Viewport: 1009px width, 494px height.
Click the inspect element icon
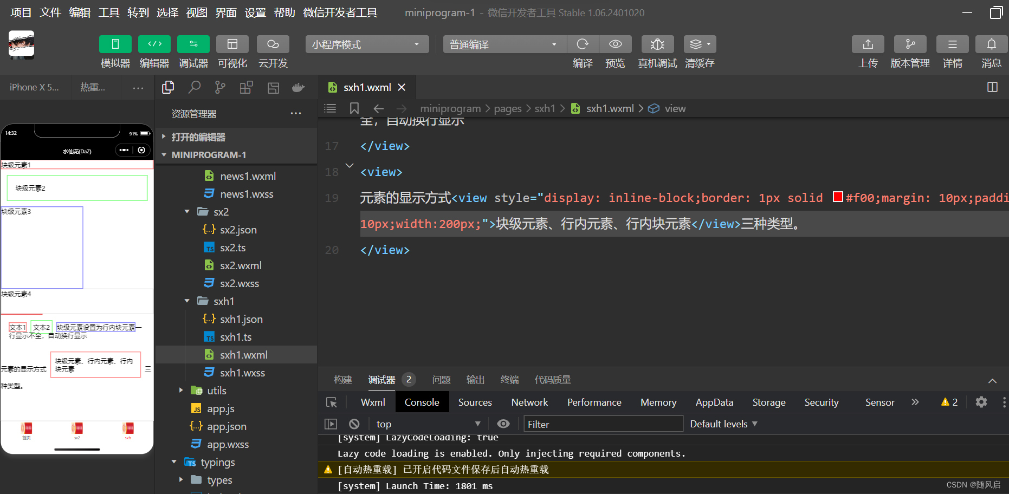click(332, 402)
